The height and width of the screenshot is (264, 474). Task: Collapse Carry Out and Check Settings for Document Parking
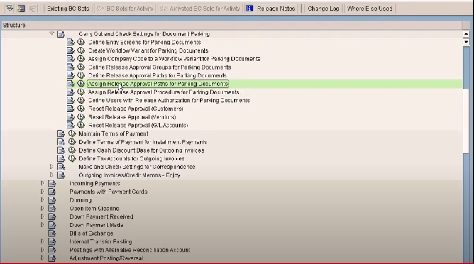pos(51,33)
